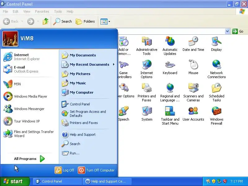
Task: Open User Accounts icon
Action: tap(193, 114)
